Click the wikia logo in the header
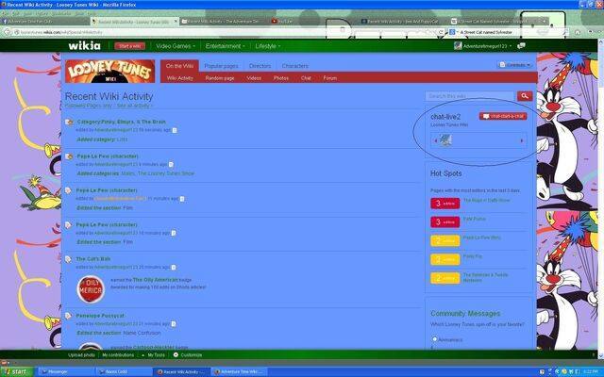 coord(84,46)
